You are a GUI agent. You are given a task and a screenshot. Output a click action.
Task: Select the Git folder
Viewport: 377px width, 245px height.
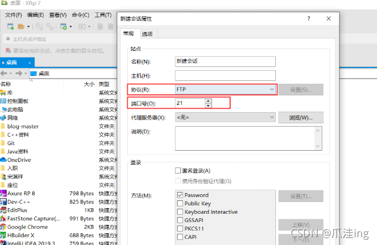click(11, 143)
